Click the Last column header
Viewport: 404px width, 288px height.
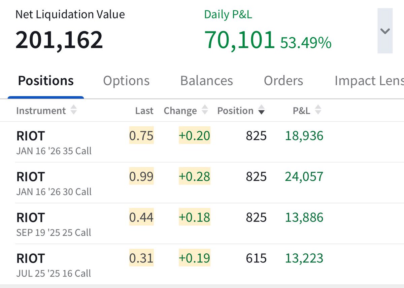point(144,111)
